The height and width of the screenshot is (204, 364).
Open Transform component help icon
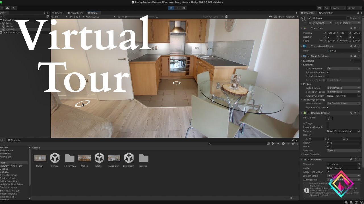351,28
